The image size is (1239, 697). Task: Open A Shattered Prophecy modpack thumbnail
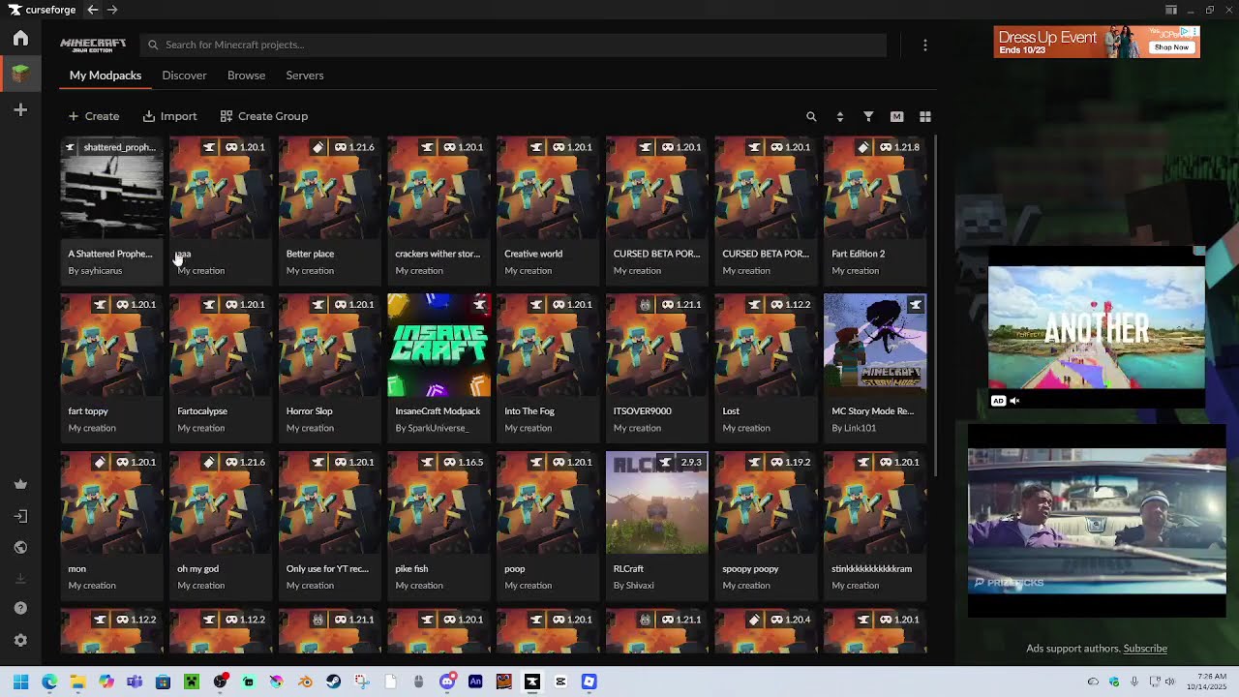112,189
